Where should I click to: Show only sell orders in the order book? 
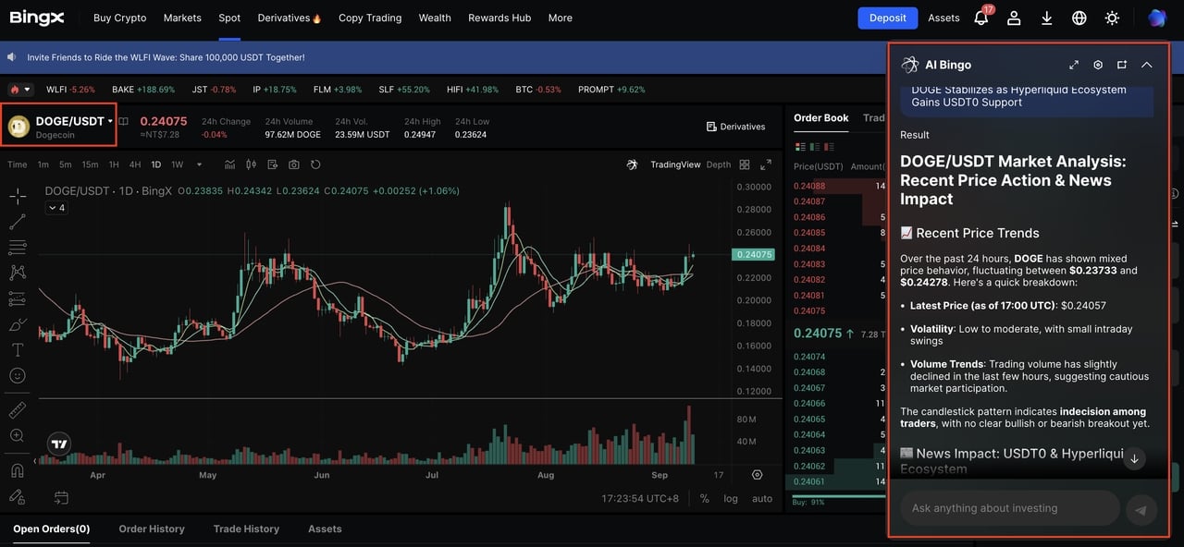[x=829, y=146]
